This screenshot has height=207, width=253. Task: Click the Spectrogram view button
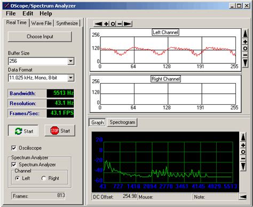tap(122, 122)
